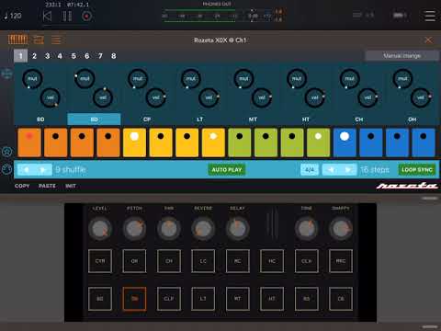Open the Manual change dropdown
The height and width of the screenshot is (331, 441).
[402, 56]
